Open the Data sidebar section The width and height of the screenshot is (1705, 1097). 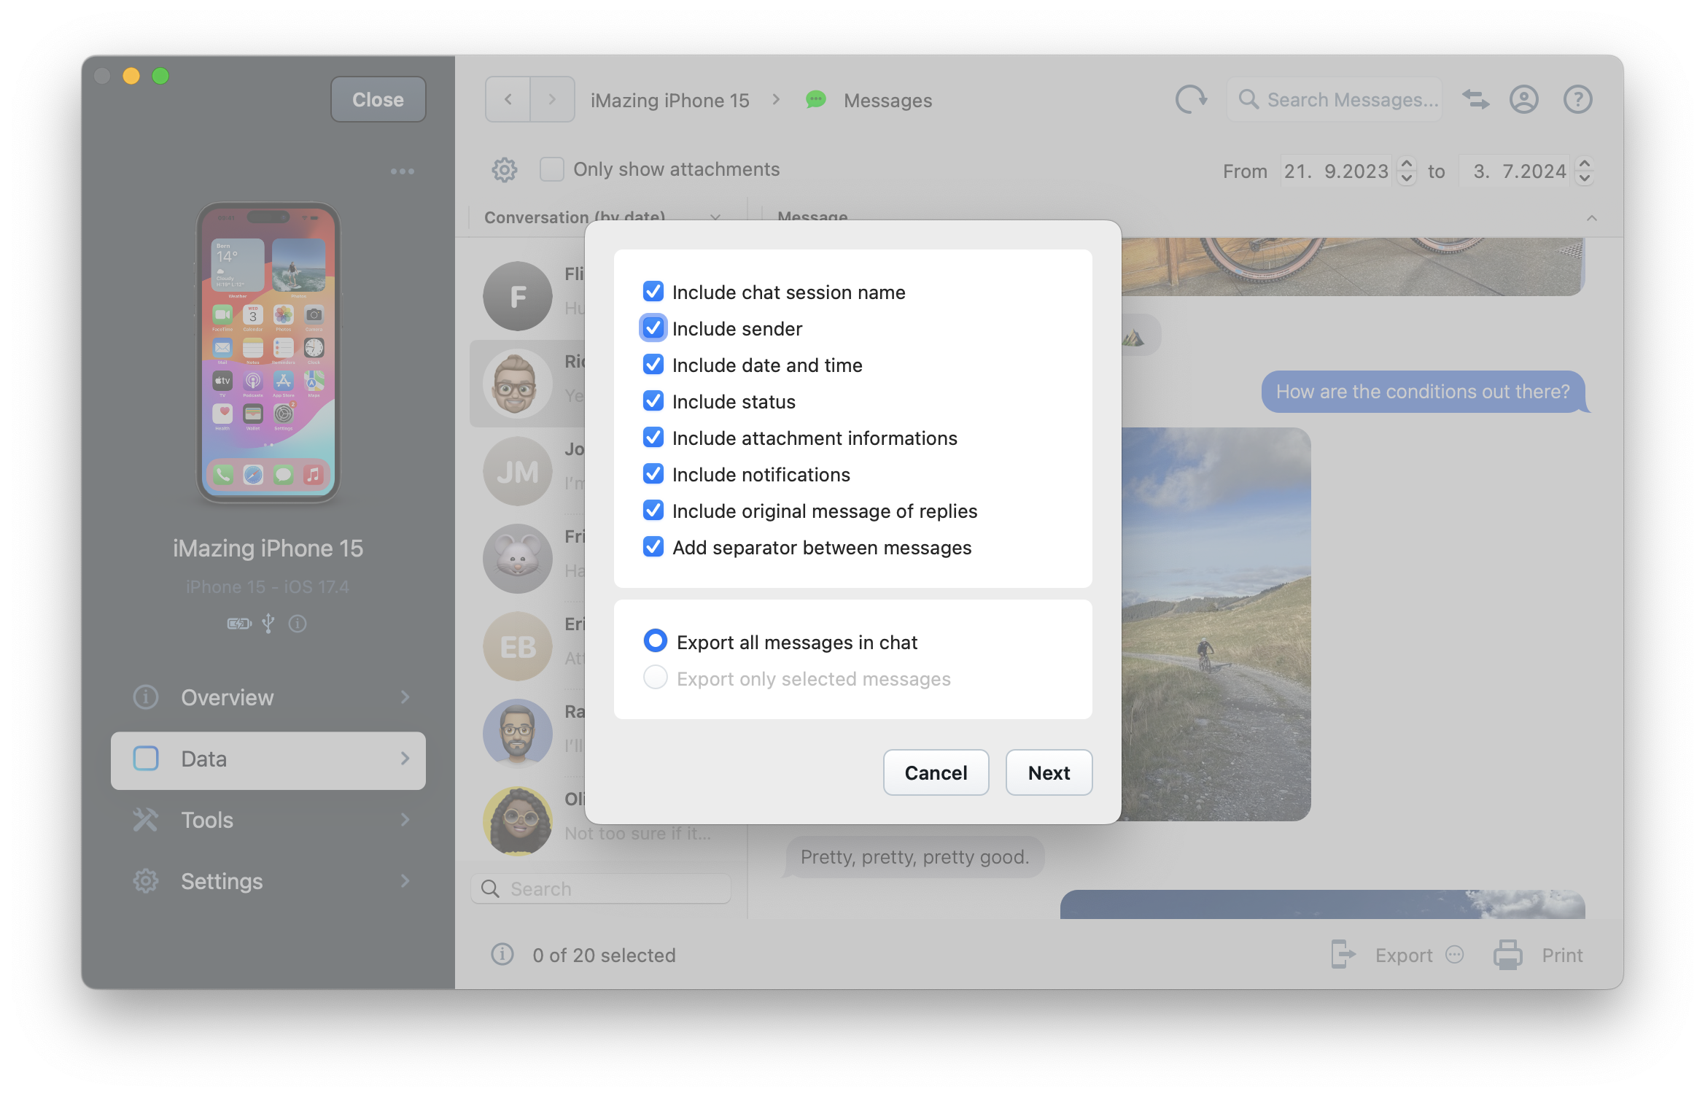click(x=268, y=759)
